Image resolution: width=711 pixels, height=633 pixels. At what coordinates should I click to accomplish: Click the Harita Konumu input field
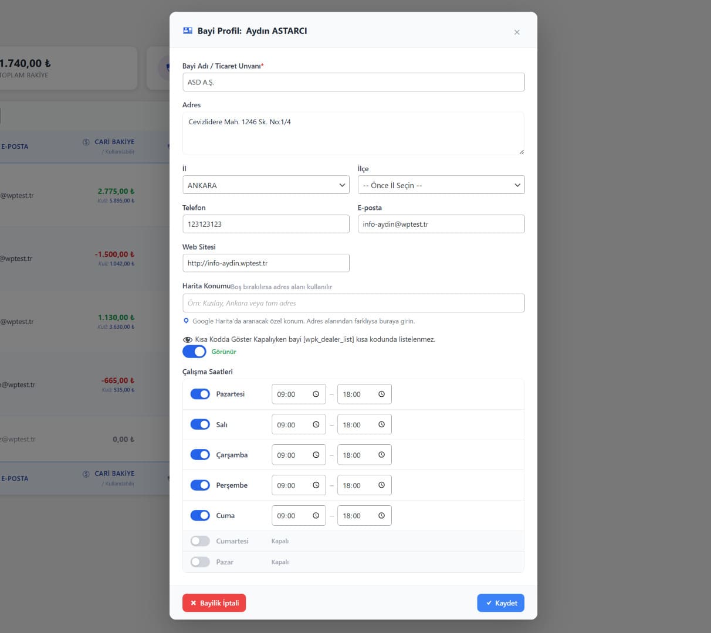(x=353, y=303)
